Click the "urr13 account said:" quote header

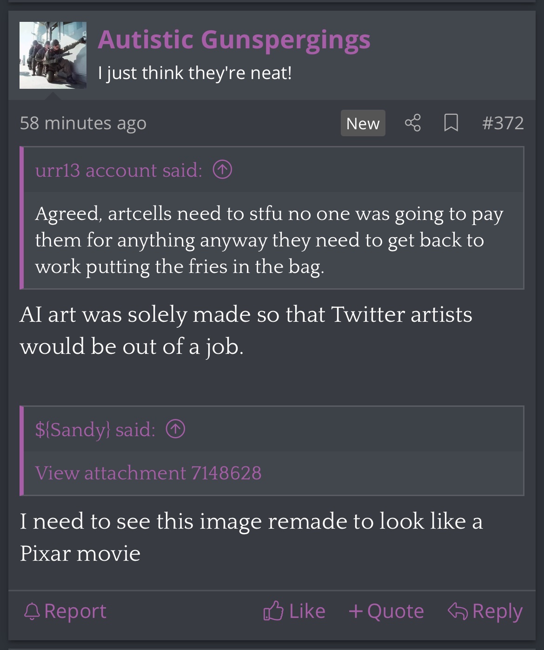119,170
